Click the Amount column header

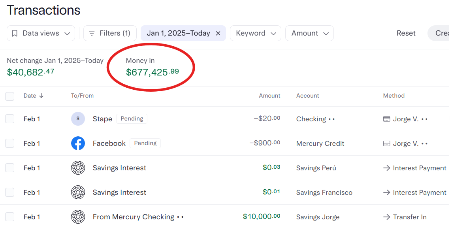tap(269, 96)
